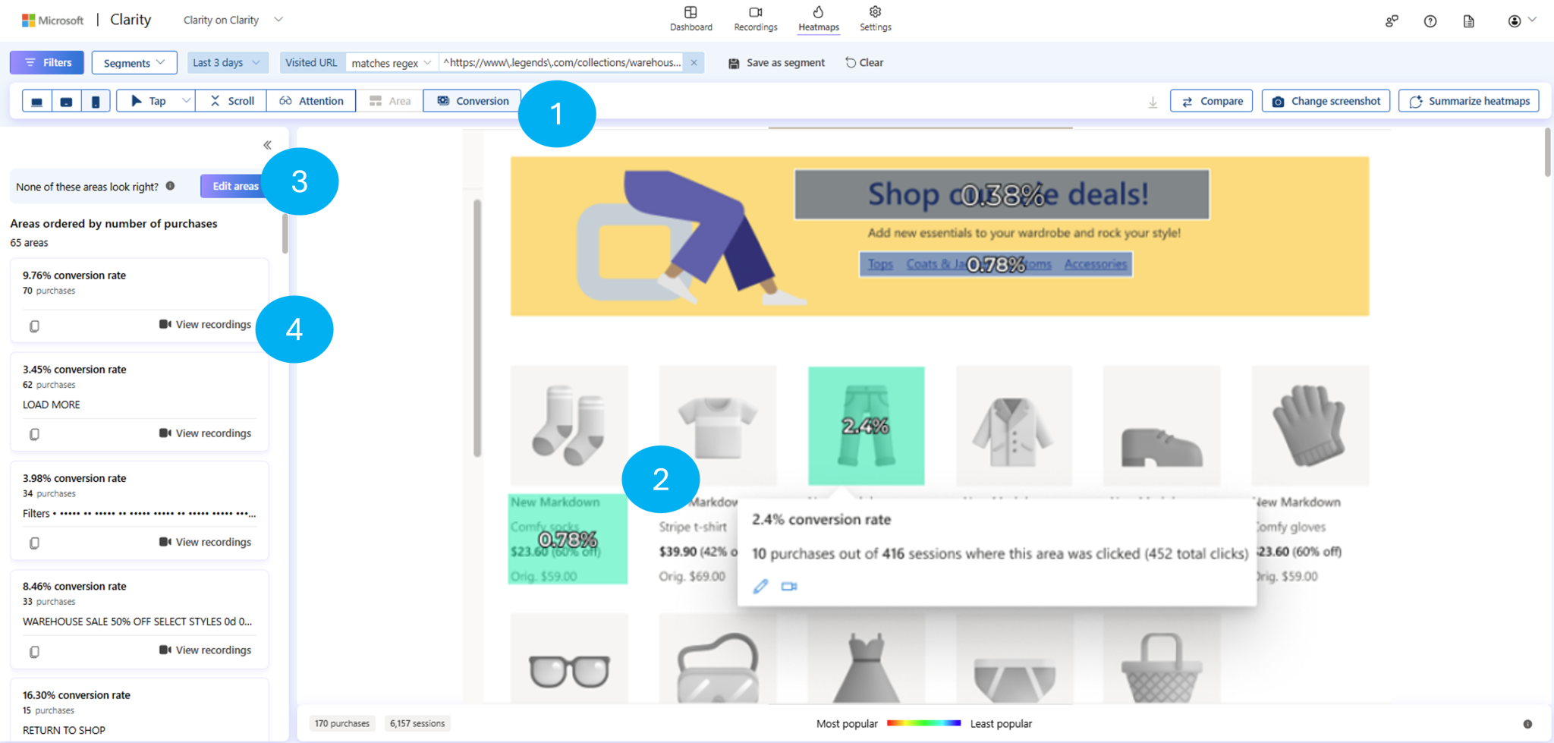This screenshot has width=1554, height=743.
Task: Select the tablet device heatmap view
Action: pyautogui.click(x=66, y=100)
